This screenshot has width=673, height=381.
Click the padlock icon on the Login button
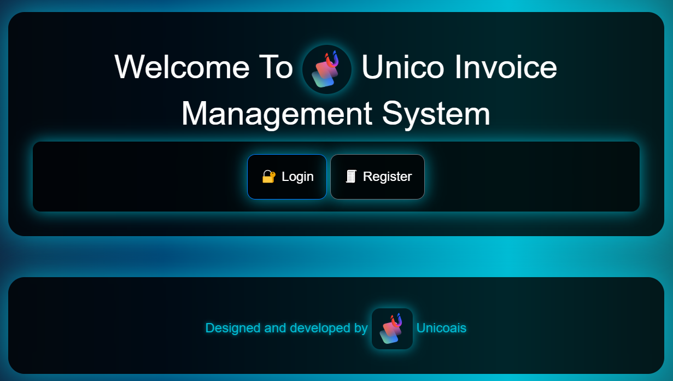268,177
